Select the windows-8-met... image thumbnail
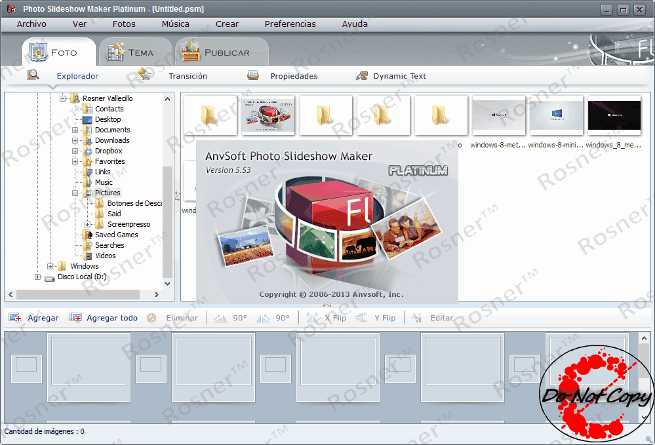The width and height of the screenshot is (655, 445). coord(498,115)
